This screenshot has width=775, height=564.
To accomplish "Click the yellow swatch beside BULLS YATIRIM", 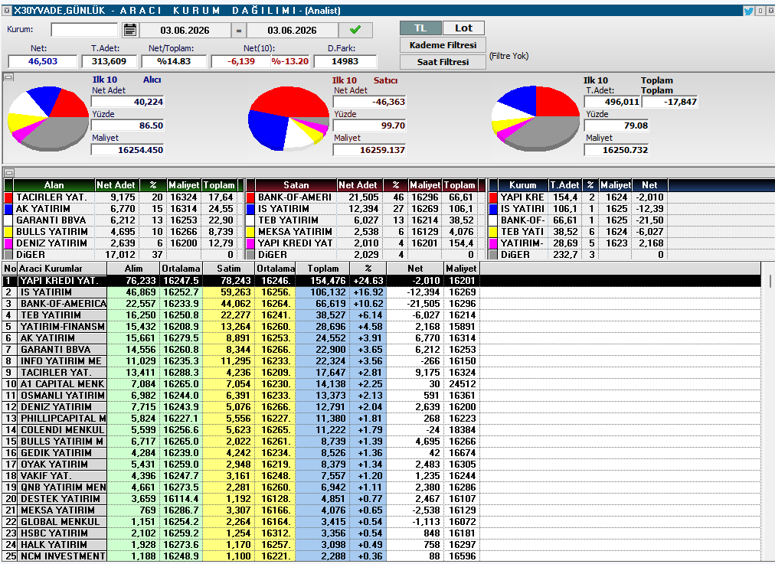I will pos(8,232).
